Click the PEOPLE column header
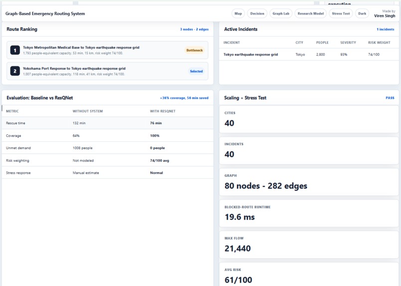The width and height of the screenshot is (401, 286). tap(322, 42)
